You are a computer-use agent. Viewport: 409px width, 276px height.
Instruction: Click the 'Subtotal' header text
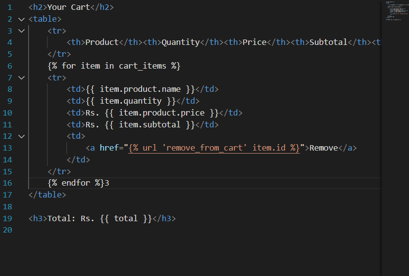(x=328, y=42)
